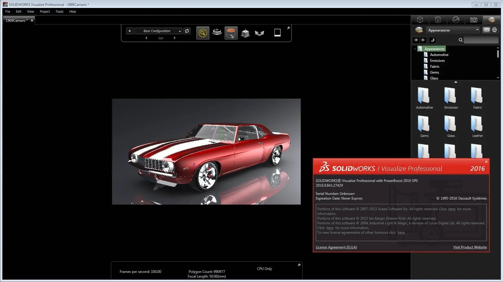Select Emissives in the library tree
This screenshot has width=503, height=282.
click(x=437, y=61)
